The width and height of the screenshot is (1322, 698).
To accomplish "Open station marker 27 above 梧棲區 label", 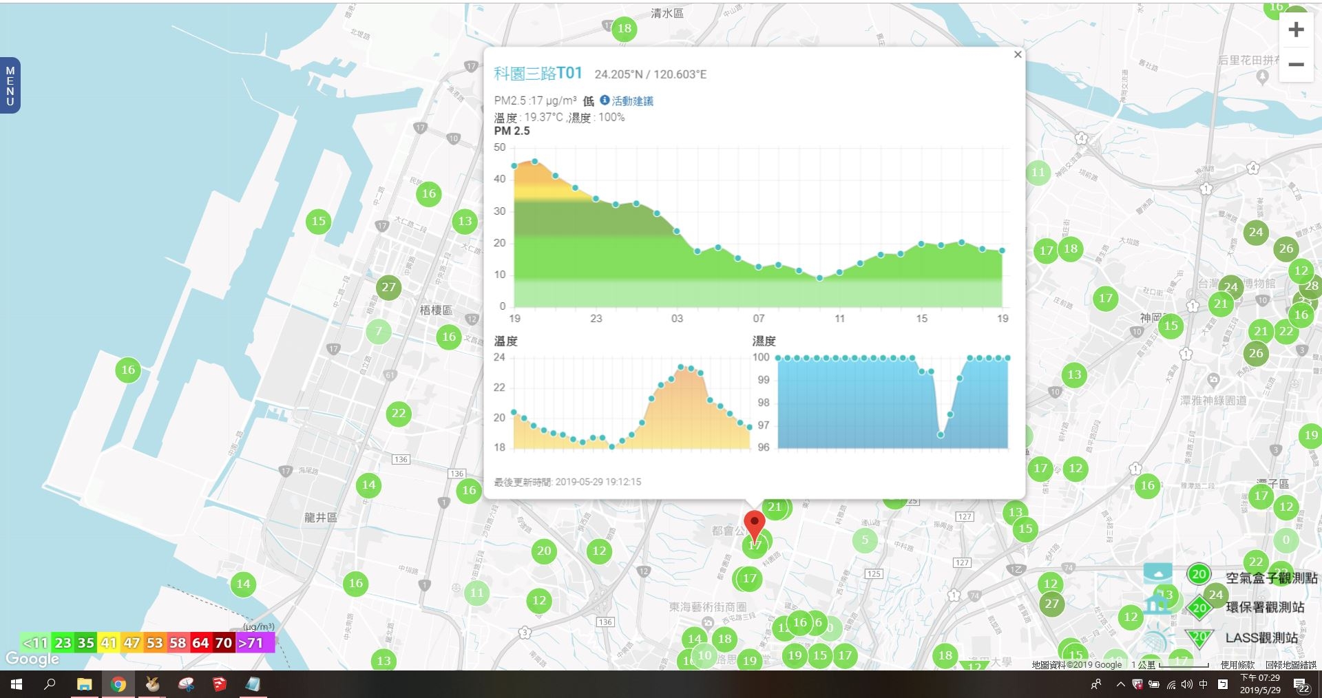I will pos(388,287).
